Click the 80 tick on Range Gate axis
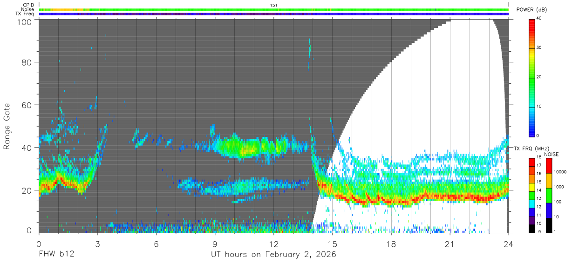The width and height of the screenshot is (572, 264). coord(27,62)
